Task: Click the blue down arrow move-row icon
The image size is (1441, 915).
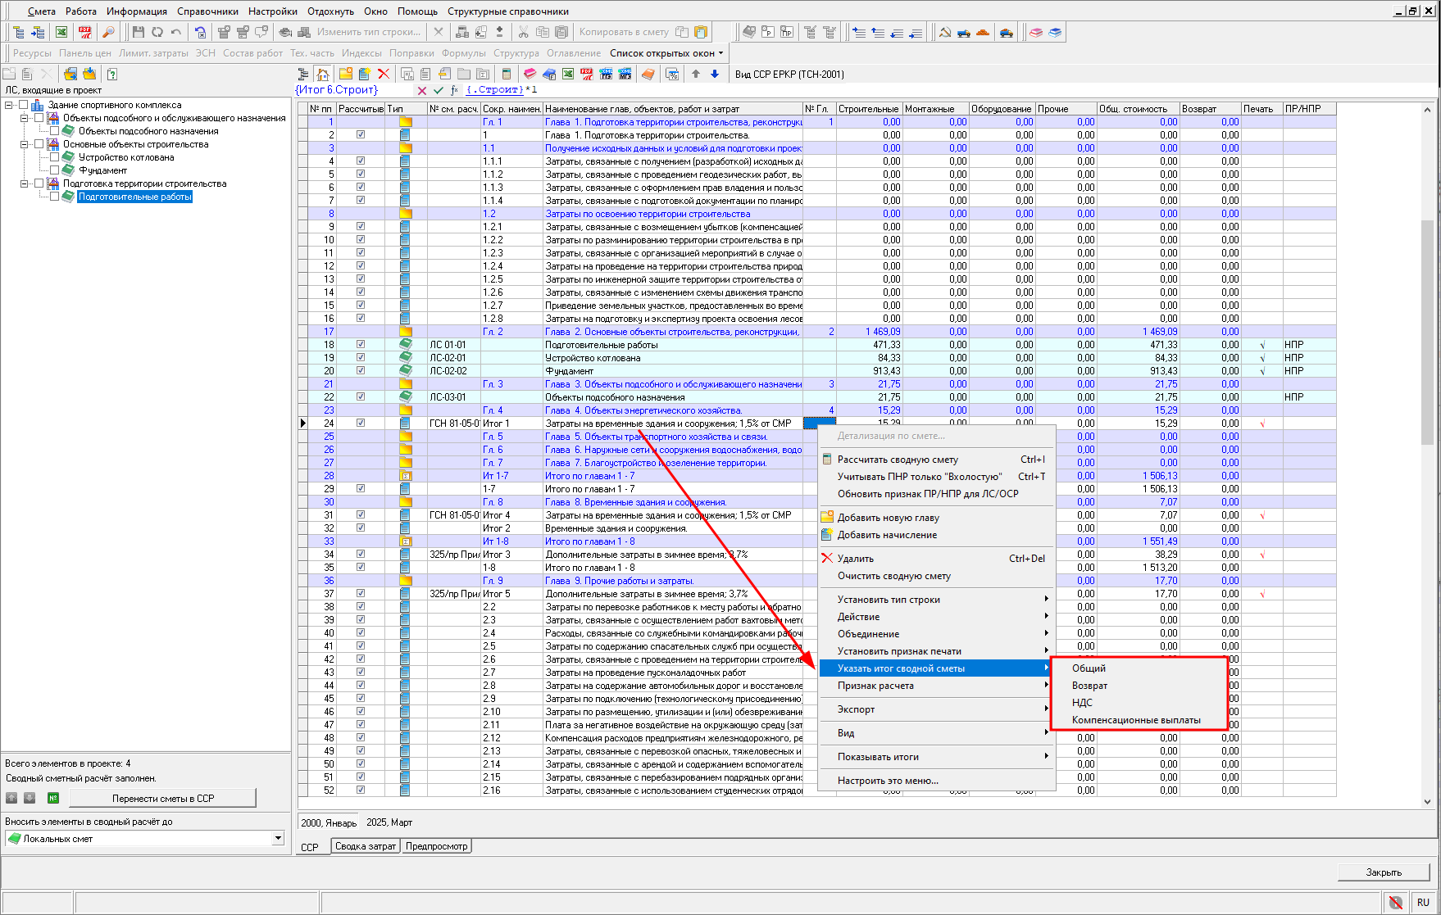Action: click(715, 74)
